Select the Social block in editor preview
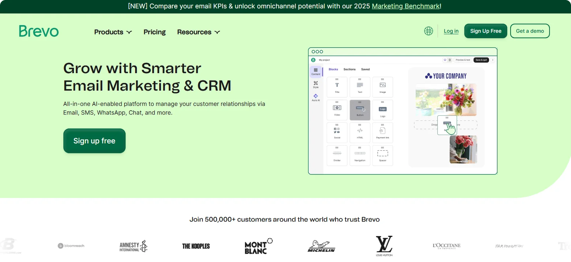 click(x=337, y=132)
